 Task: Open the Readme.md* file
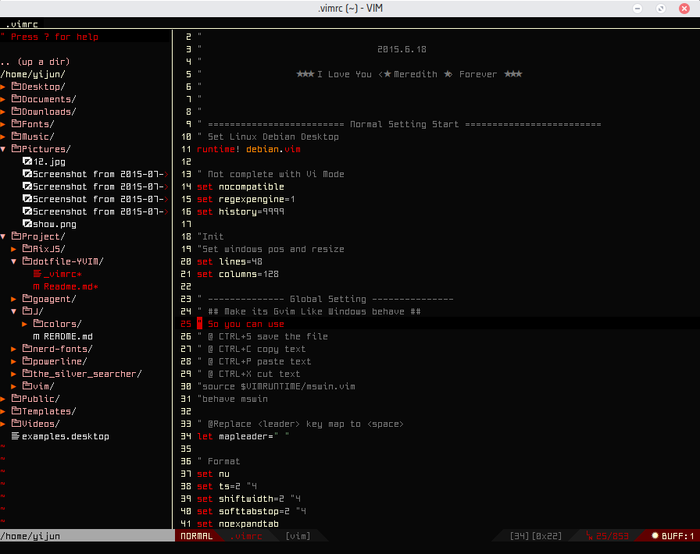[71, 286]
